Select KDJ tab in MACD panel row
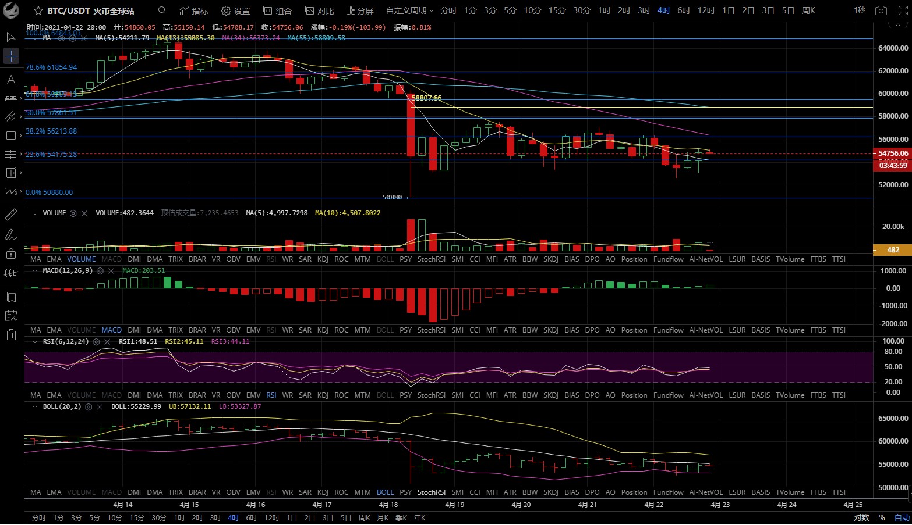Screen dimensions: 912x525 tap(323, 330)
